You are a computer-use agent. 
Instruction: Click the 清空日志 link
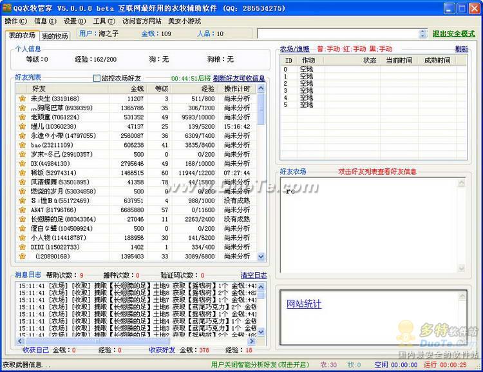click(x=254, y=275)
